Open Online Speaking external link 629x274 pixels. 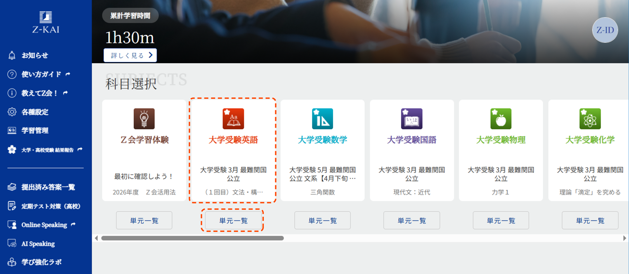(x=44, y=225)
